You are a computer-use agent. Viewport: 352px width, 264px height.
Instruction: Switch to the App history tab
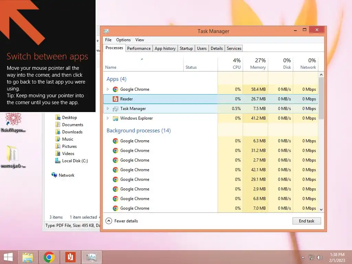[165, 48]
